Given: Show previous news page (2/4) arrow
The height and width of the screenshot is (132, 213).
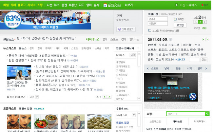Looking at the screenshot, I should point(105,97).
